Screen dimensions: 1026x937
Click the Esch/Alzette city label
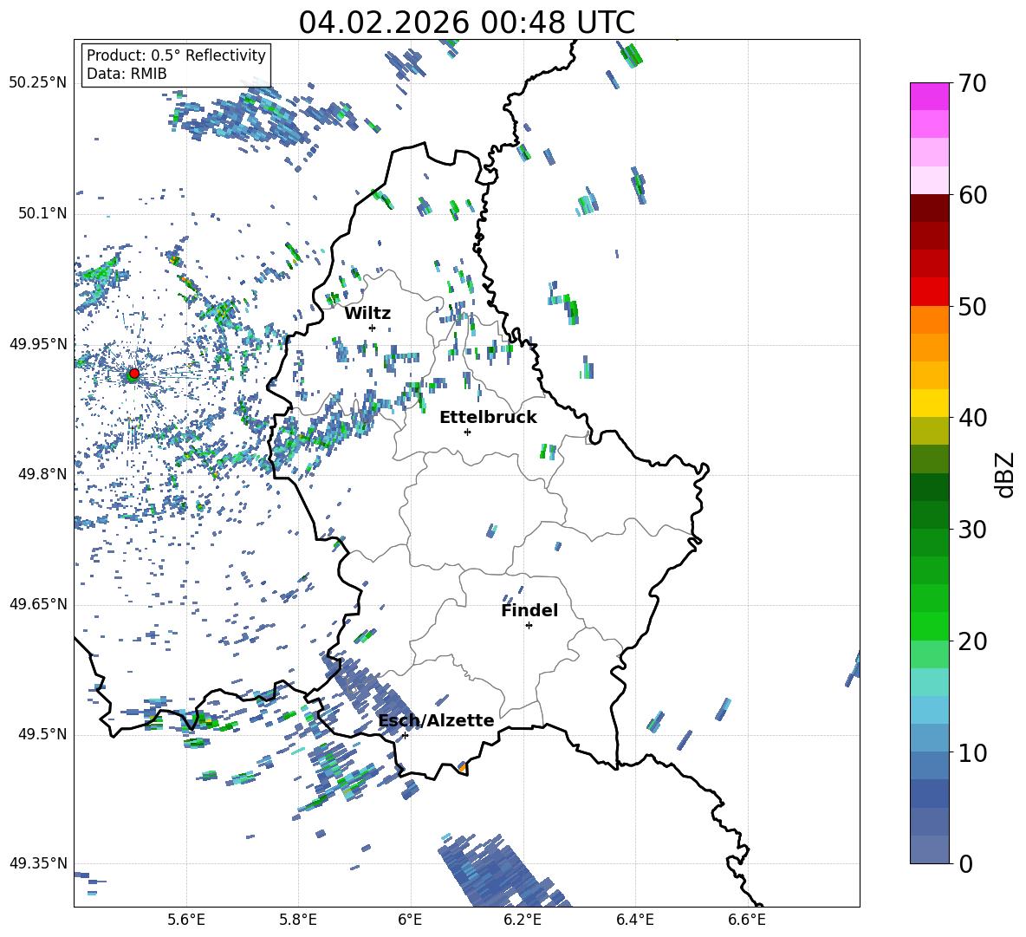point(436,720)
